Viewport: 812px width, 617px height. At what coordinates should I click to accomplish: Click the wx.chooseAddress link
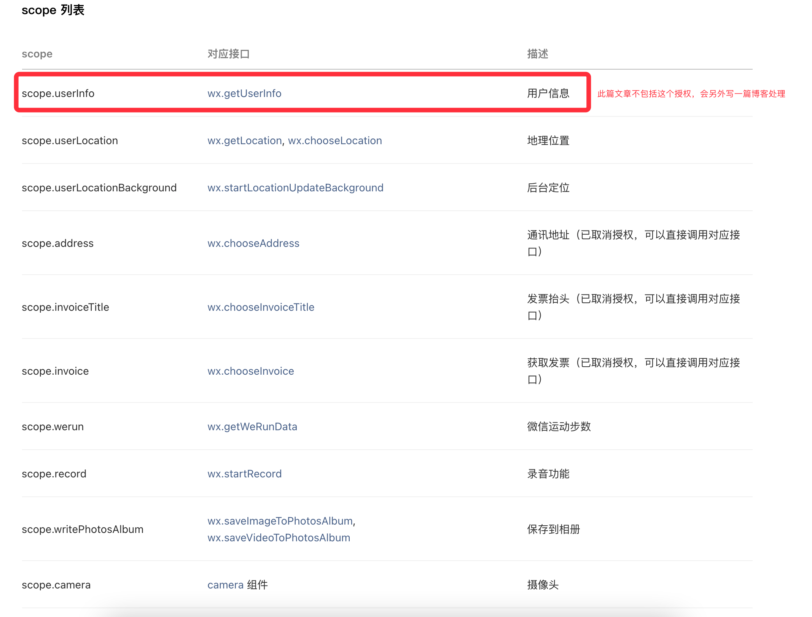253,243
